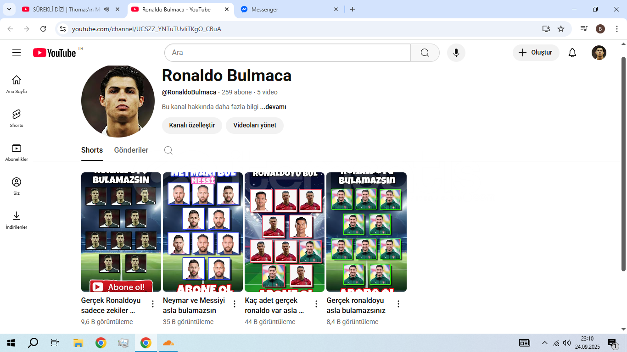Viewport: 627px width, 352px height.
Task: Open Abonelikler in the sidebar
Action: pyautogui.click(x=17, y=152)
